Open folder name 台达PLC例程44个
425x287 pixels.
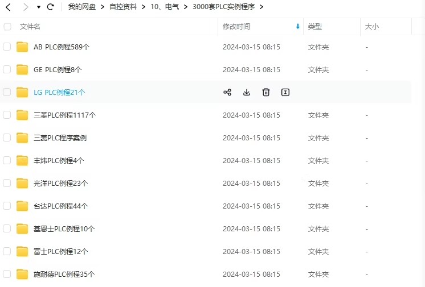point(60,206)
